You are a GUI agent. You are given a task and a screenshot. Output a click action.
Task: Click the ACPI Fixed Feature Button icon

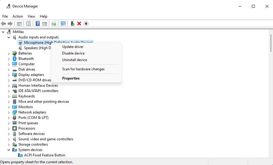20,155
